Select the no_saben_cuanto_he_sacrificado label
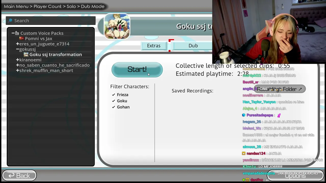 click(x=55, y=65)
